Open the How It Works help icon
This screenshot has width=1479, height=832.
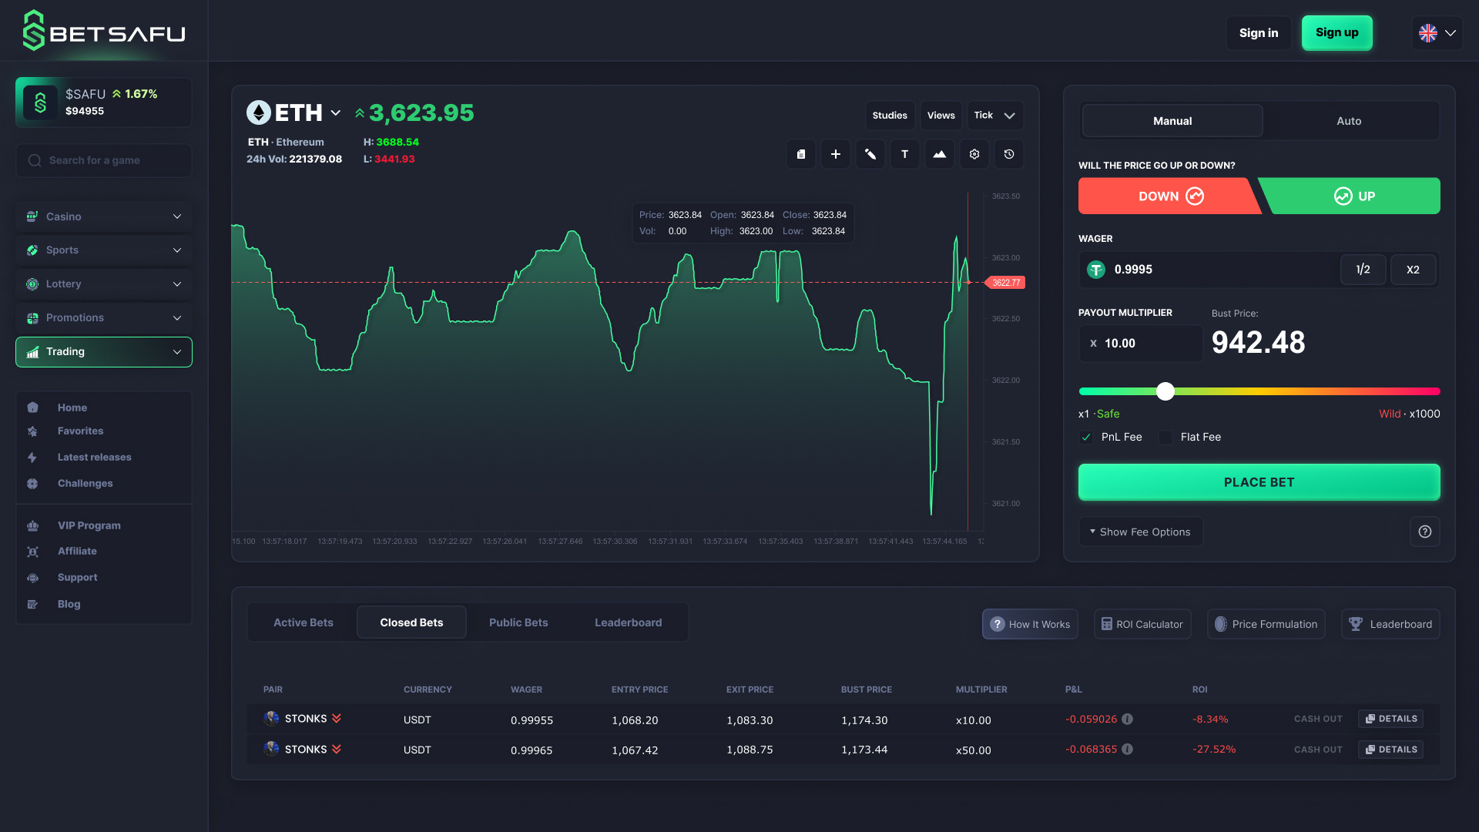[x=998, y=624]
